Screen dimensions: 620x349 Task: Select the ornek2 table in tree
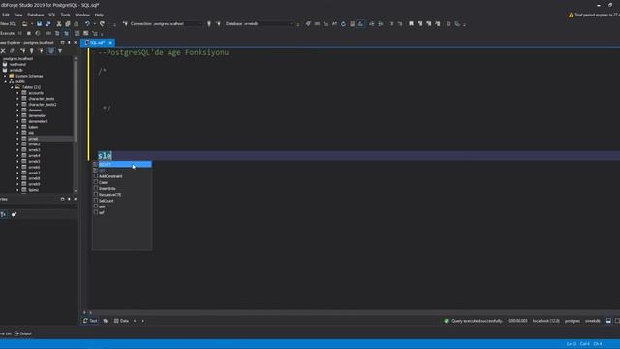34,144
